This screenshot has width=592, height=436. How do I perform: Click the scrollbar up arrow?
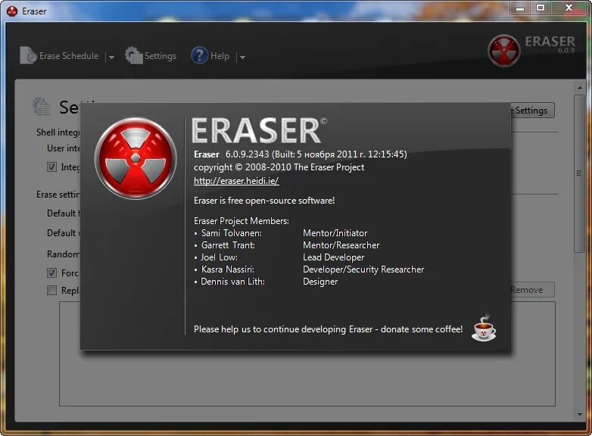click(580, 88)
